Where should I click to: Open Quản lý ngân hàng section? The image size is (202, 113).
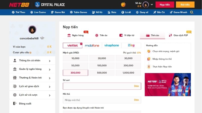[x=32, y=69]
